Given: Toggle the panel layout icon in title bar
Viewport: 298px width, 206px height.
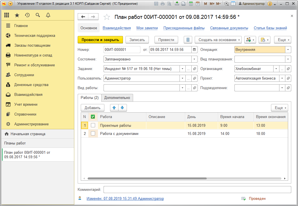Looking at the screenshot, I should click(233, 4).
